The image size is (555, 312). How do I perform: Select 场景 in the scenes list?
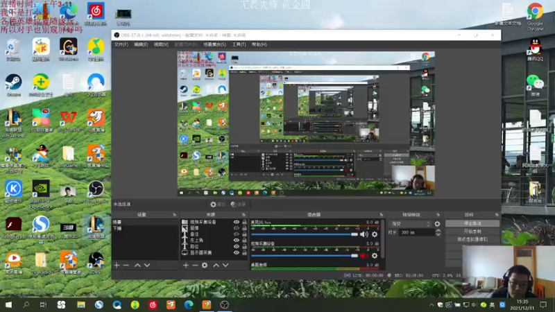[145, 222]
